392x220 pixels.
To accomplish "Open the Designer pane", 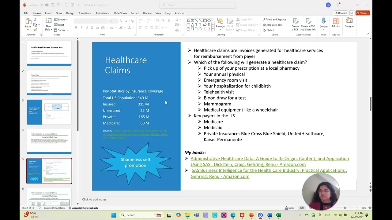I will coord(349,23).
